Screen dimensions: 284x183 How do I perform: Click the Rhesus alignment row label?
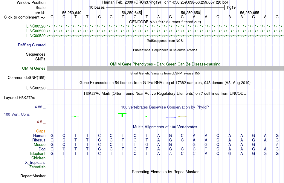point(39,140)
